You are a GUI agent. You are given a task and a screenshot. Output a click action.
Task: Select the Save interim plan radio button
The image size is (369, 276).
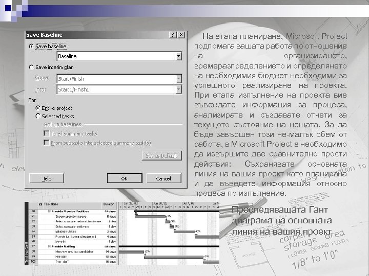31,67
